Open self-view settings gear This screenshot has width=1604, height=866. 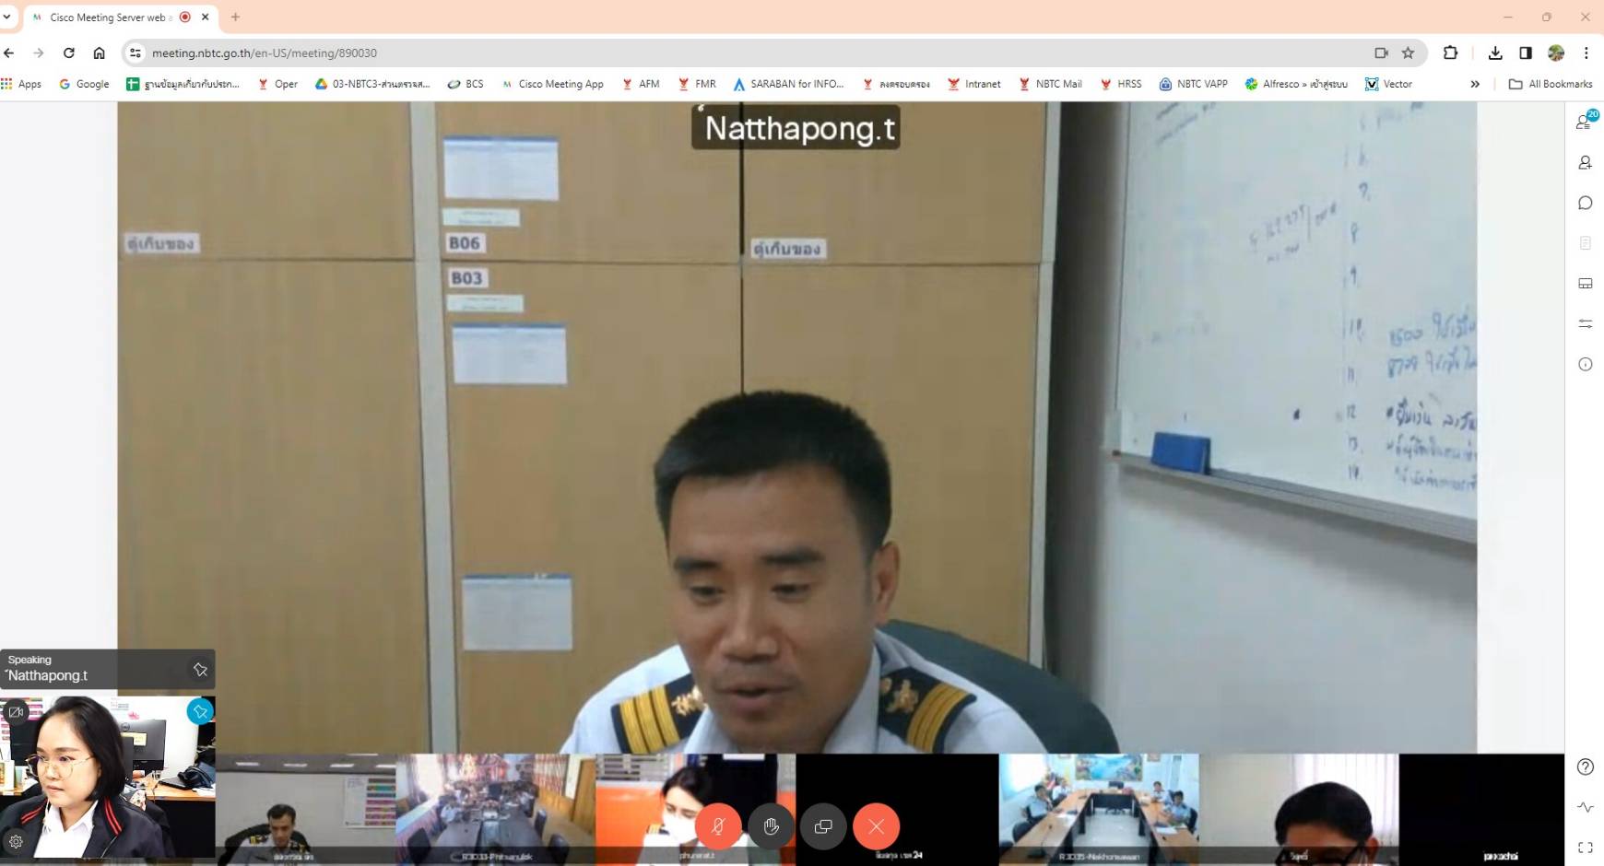pos(16,841)
